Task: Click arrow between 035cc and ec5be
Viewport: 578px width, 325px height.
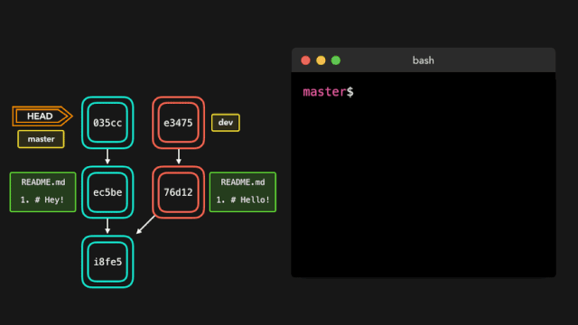Action: pyautogui.click(x=107, y=156)
